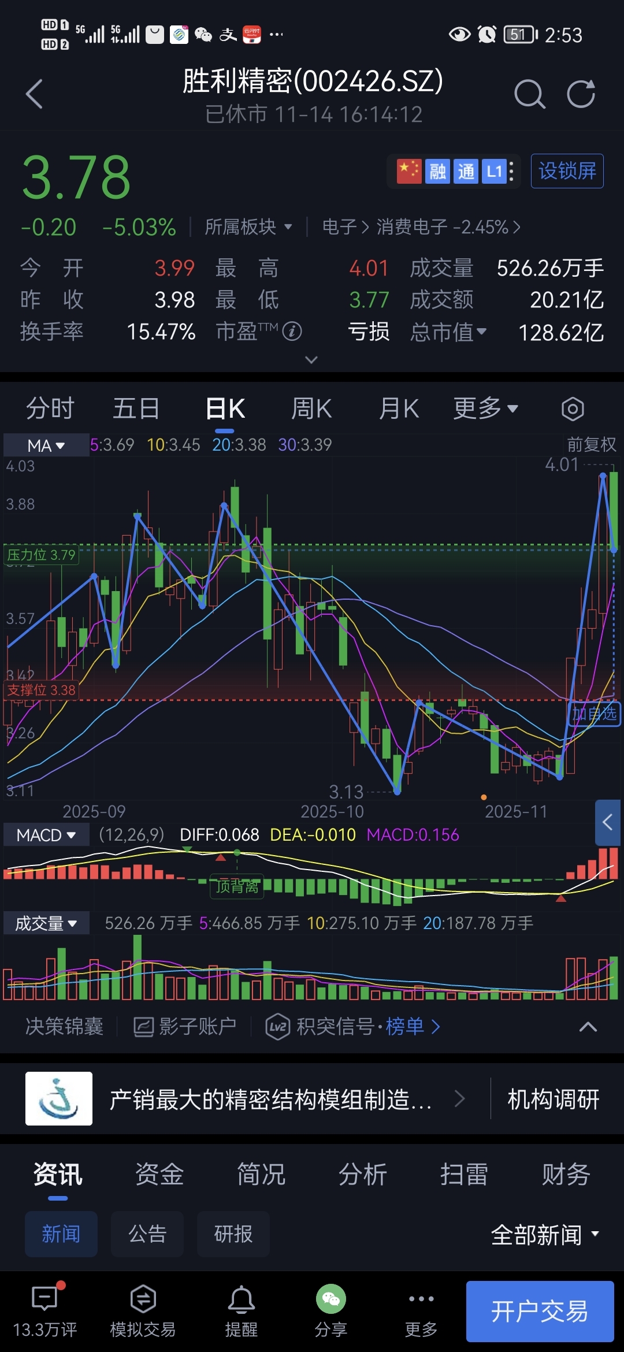Viewport: 624px width, 1352px height.
Task: Open 扫雷 section tab
Action: tap(464, 1174)
